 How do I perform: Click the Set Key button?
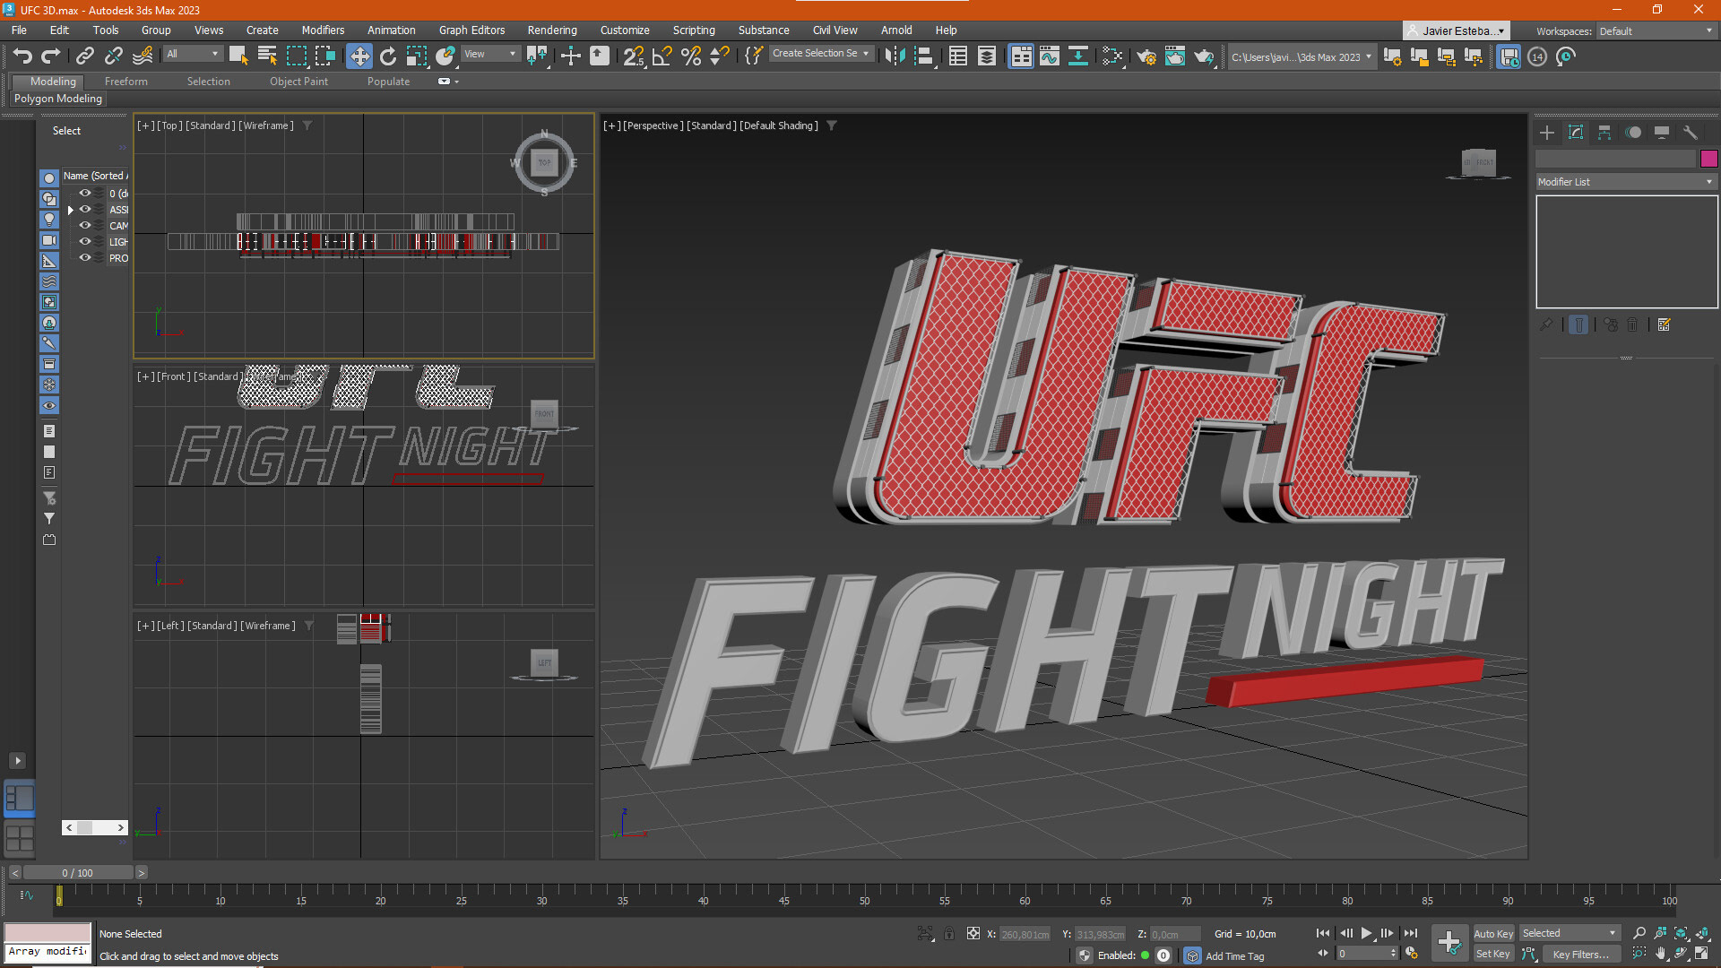(x=1493, y=954)
